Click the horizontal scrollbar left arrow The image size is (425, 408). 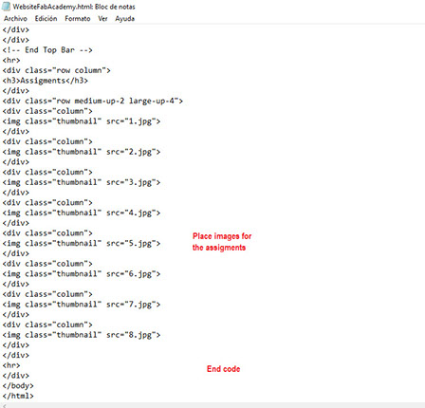5,405
